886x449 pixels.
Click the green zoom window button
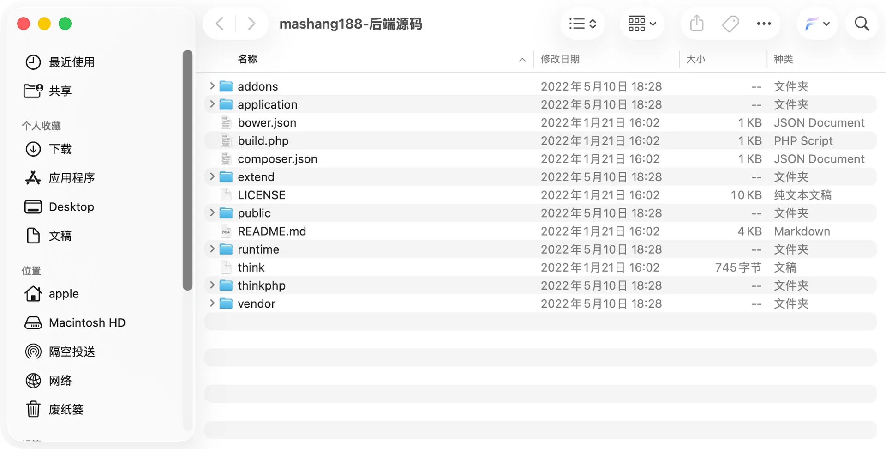pos(65,24)
